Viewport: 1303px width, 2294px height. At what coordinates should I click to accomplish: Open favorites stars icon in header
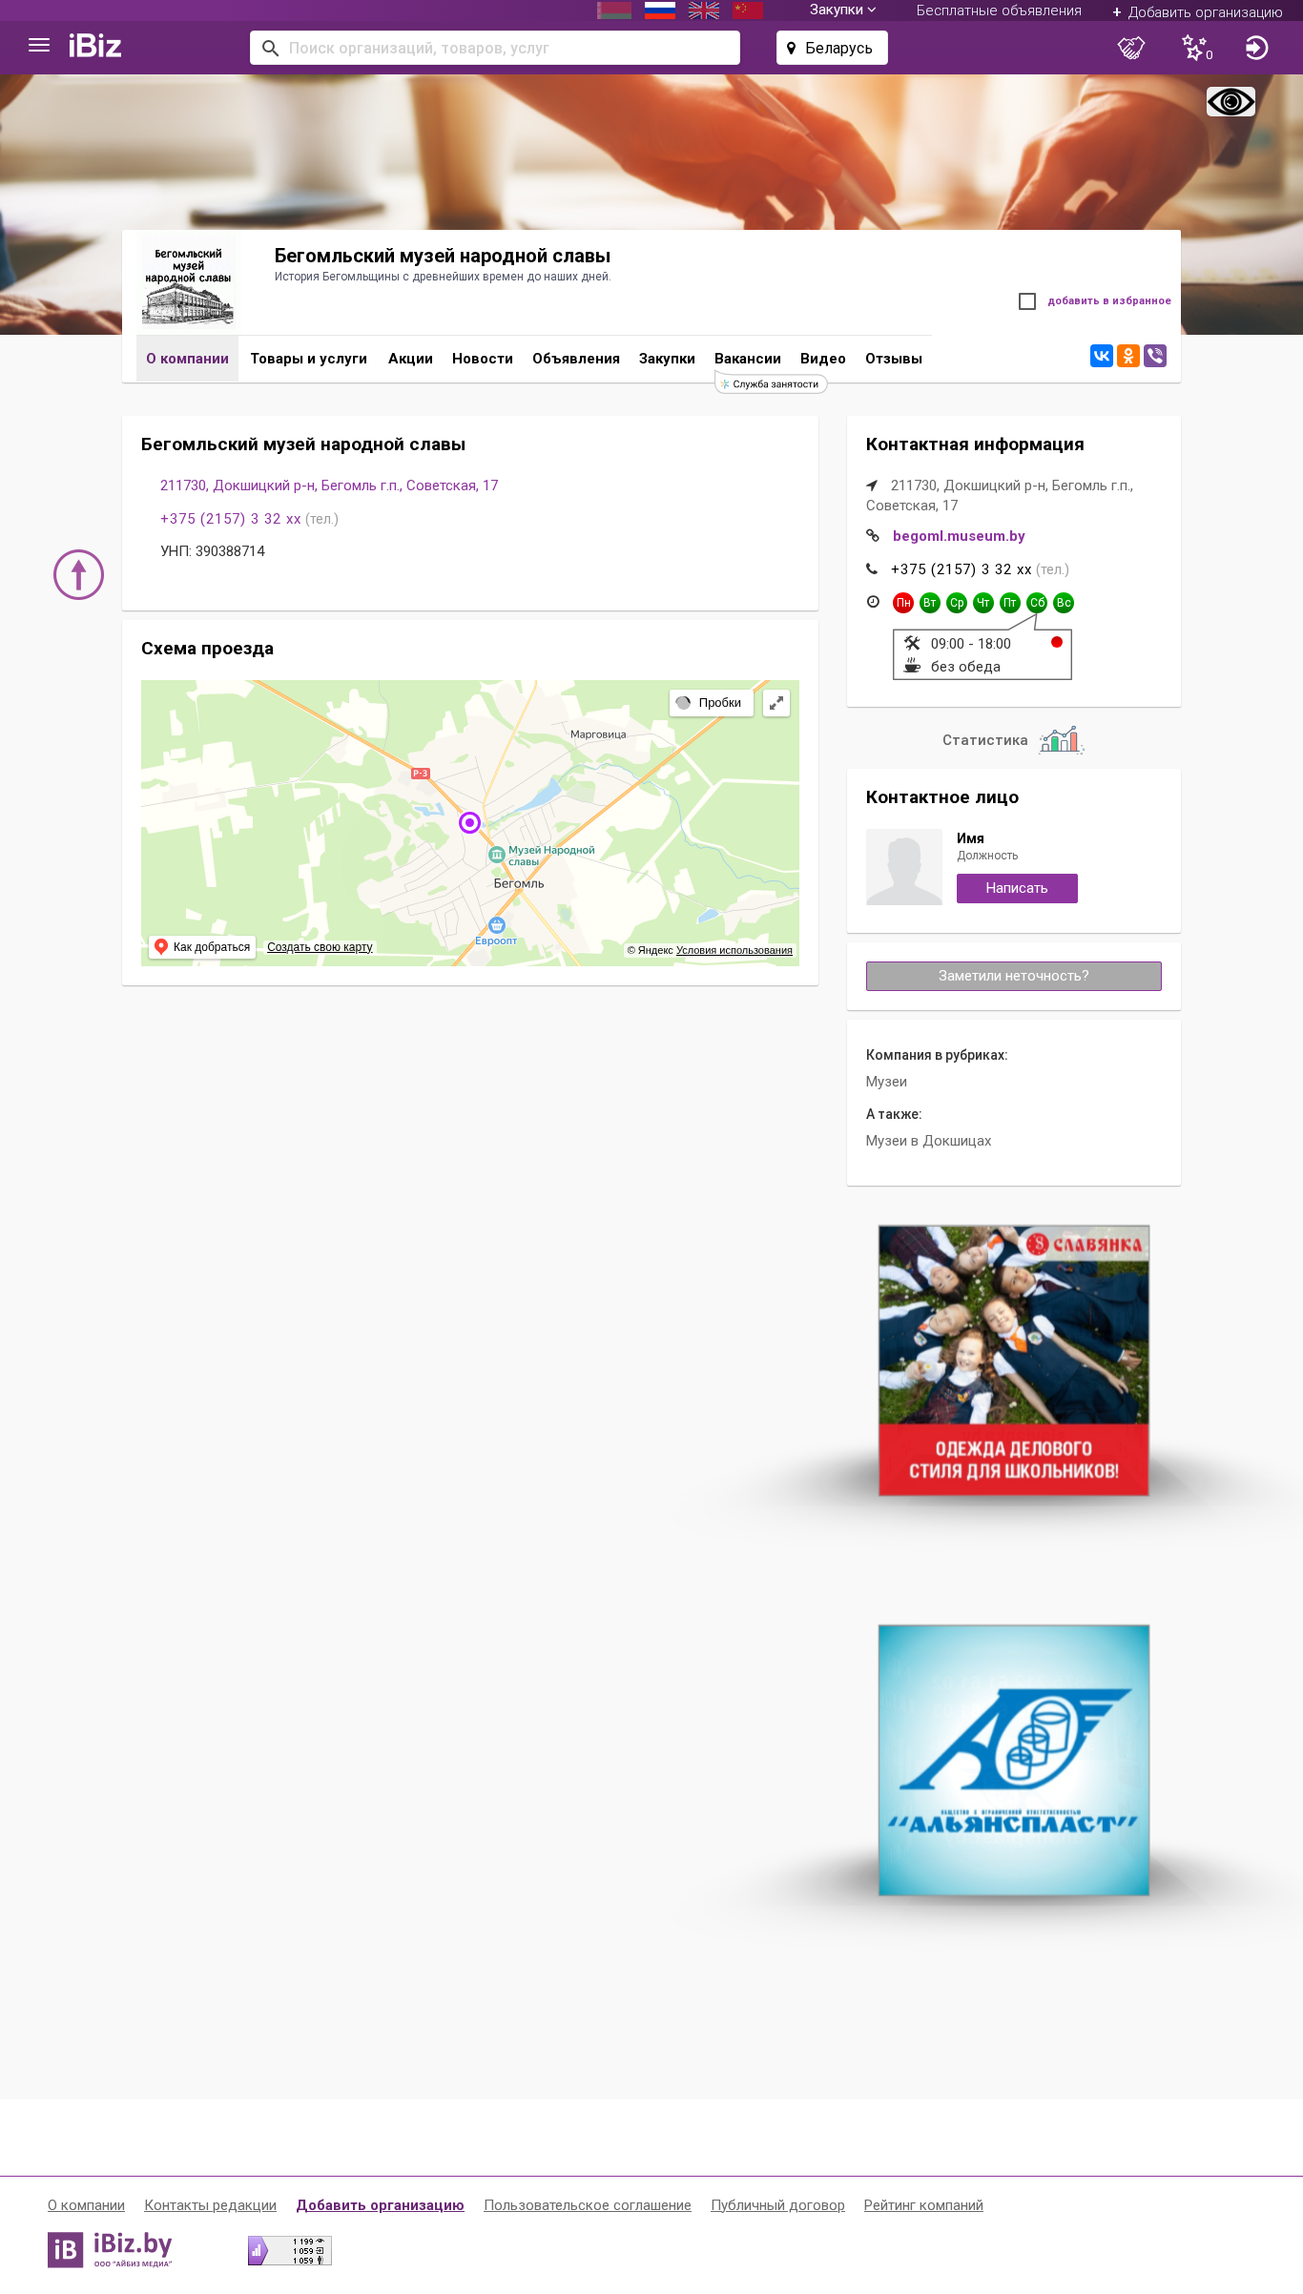tap(1196, 48)
